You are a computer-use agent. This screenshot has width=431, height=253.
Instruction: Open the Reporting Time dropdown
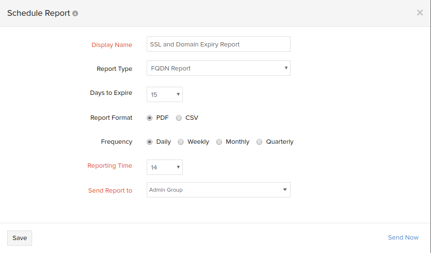pyautogui.click(x=164, y=167)
